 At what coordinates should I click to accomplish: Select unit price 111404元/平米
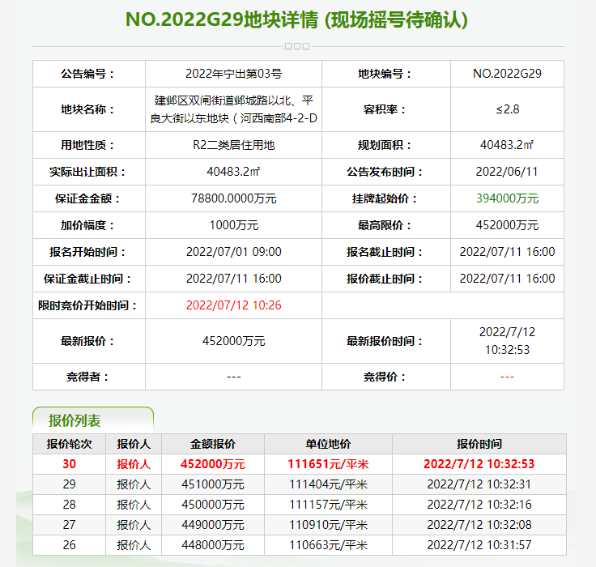[x=329, y=484]
